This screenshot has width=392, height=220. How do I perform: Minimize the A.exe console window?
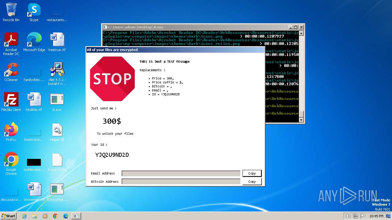pos(291,27)
